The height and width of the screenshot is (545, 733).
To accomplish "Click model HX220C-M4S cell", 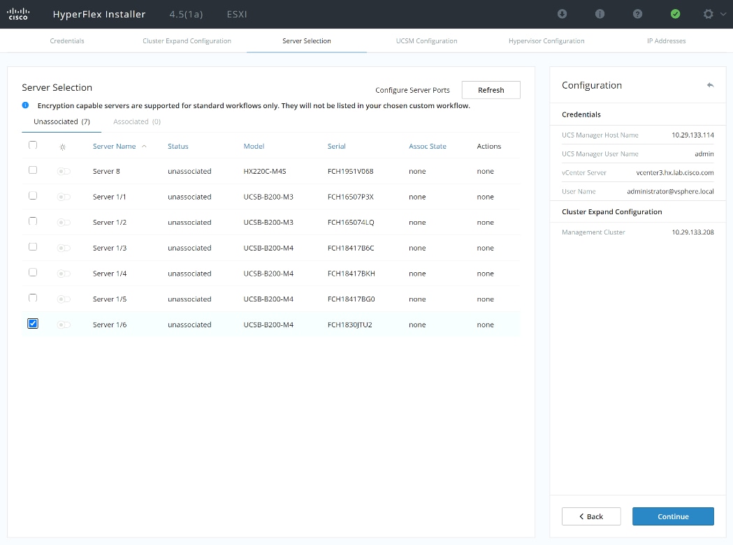I will (x=265, y=172).
